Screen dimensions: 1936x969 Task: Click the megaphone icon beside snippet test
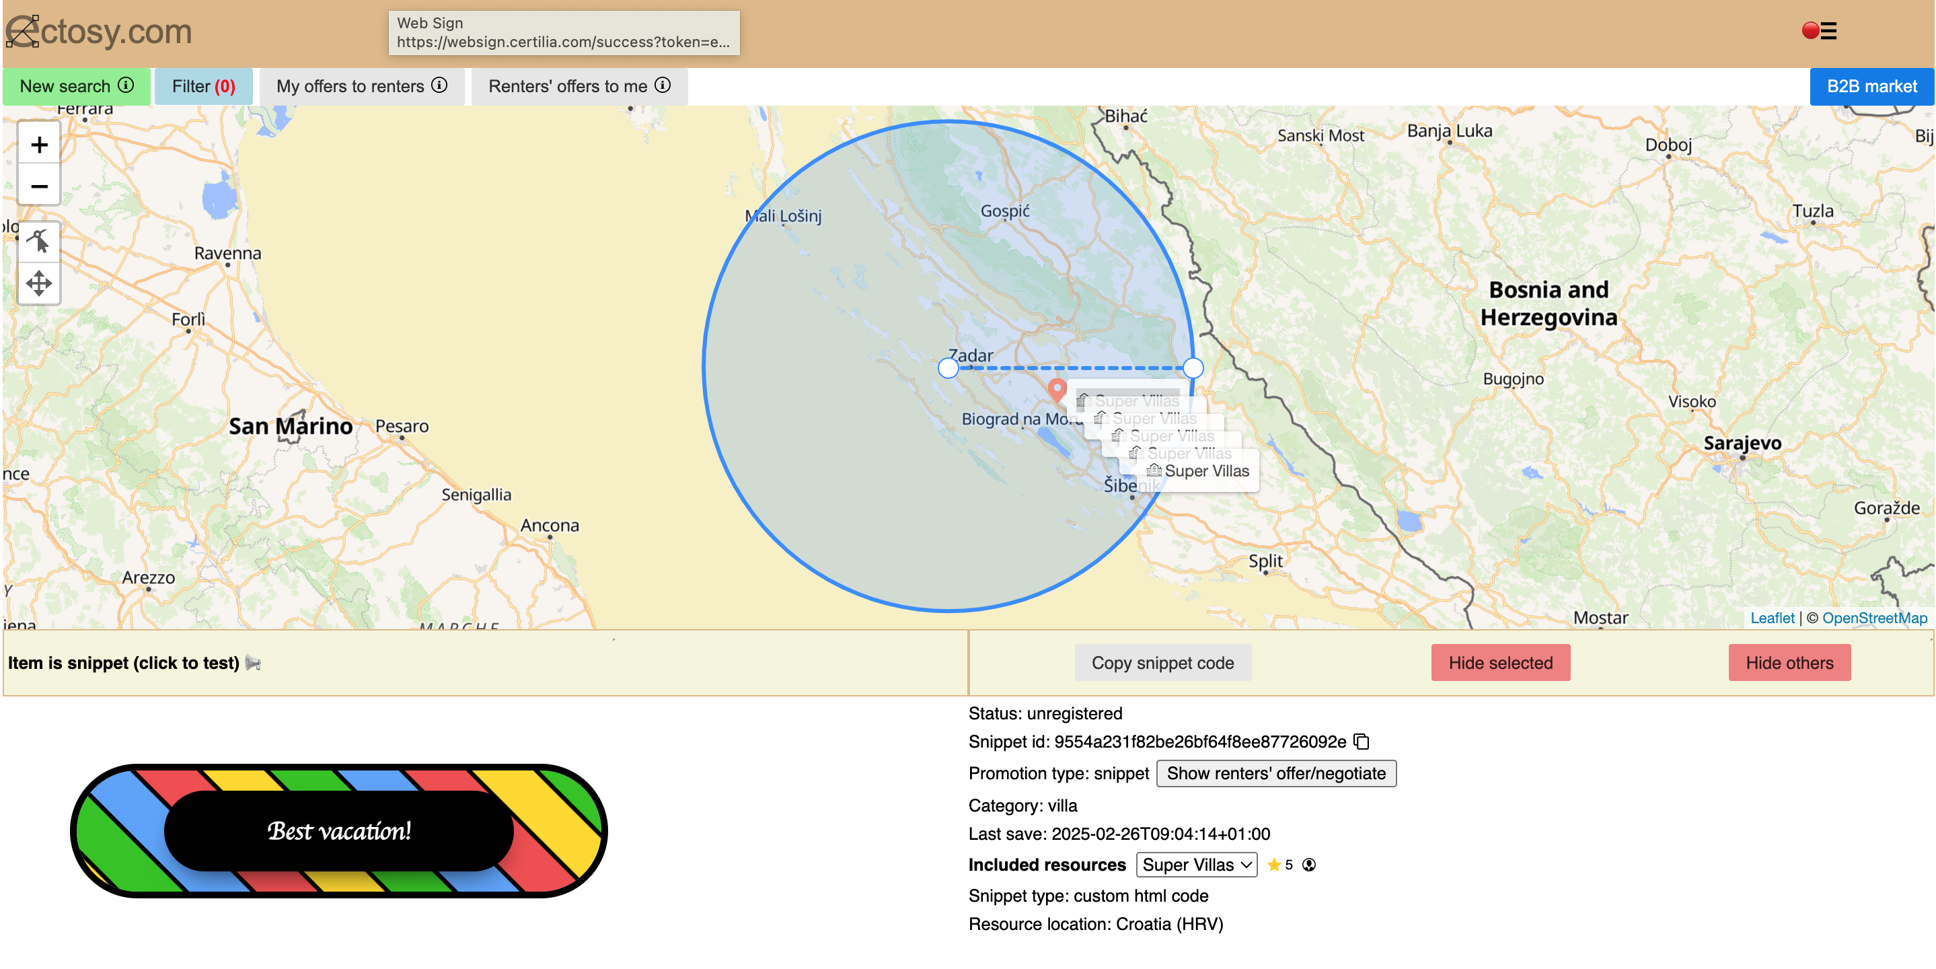point(254,663)
